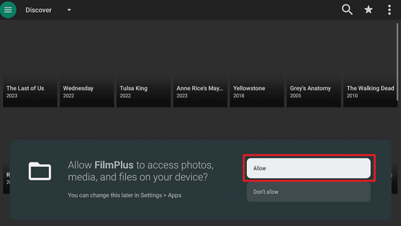Click the vertical scrollbar on right edge

[x=397, y=62]
